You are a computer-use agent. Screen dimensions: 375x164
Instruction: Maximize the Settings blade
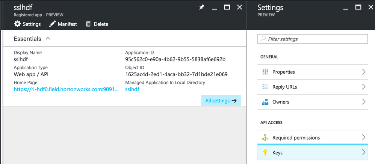coord(358,7)
